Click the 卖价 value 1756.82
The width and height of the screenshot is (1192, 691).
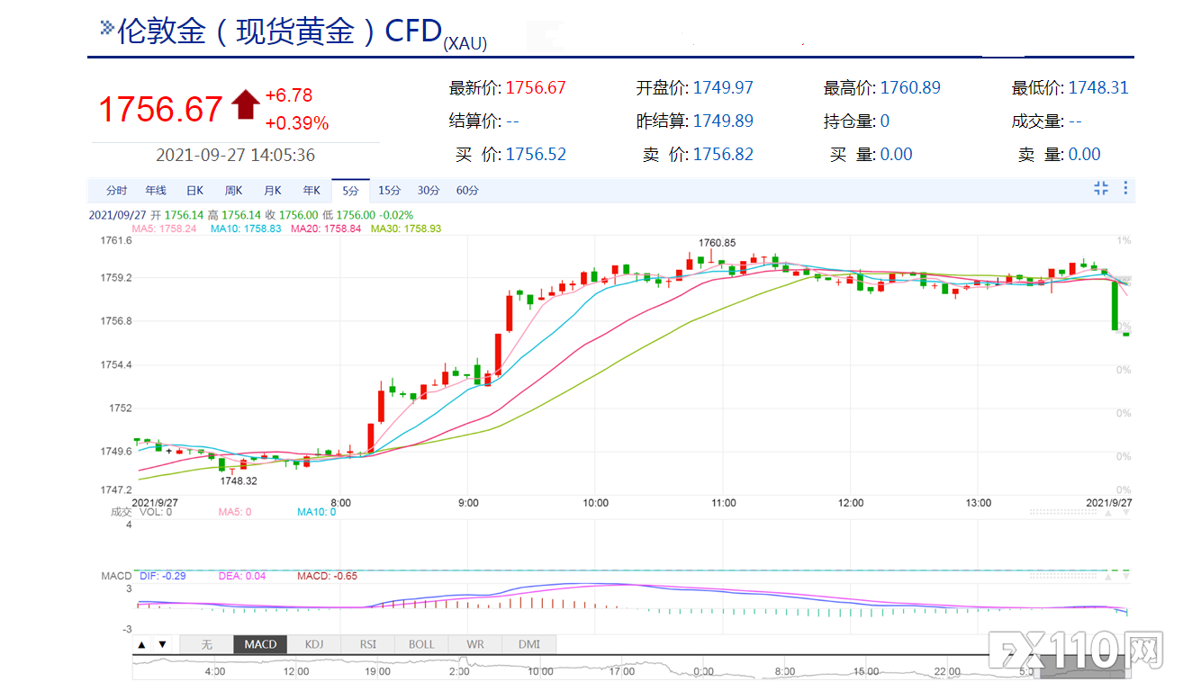click(x=723, y=155)
